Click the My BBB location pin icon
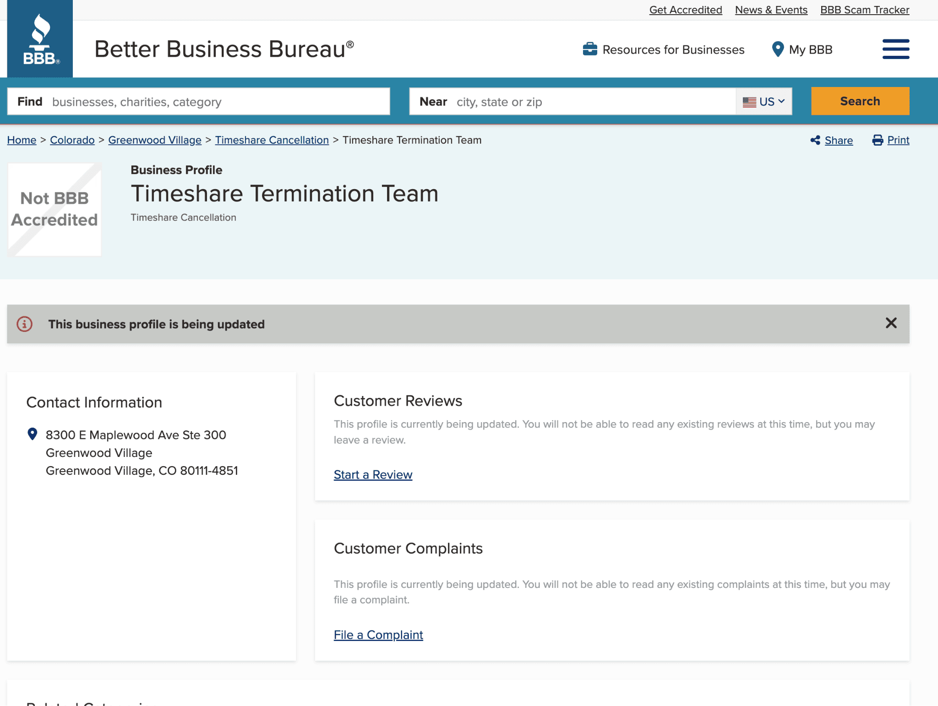Screen dimensions: 938x706 pyautogui.click(x=777, y=49)
